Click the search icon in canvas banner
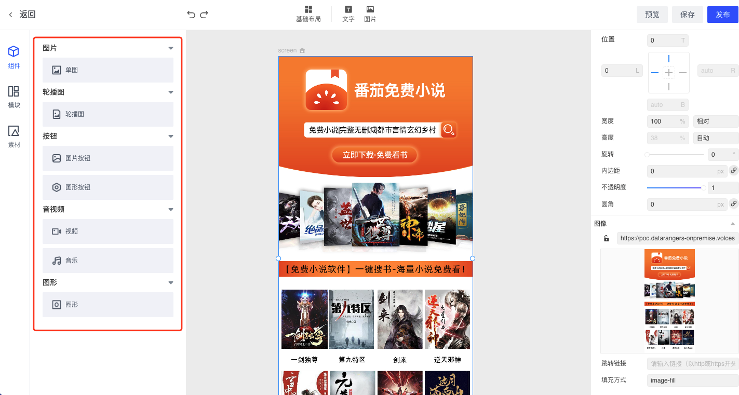The height and width of the screenshot is (395, 739). coord(449,130)
